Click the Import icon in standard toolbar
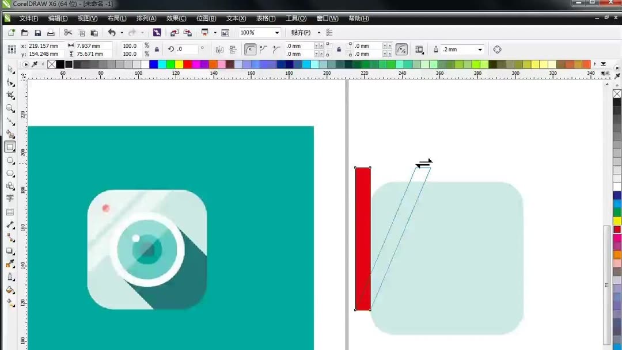622x350 pixels. click(x=174, y=32)
